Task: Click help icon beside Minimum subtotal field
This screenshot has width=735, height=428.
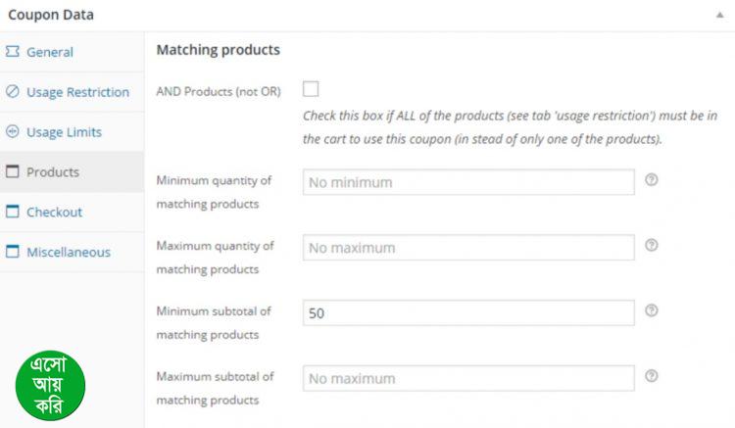Action: pyautogui.click(x=652, y=310)
